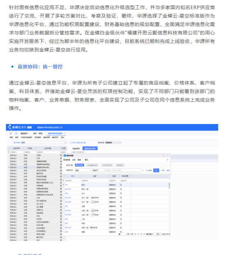Tick the 显示全部业务对象 checkbox
The image size is (227, 255).
[x=71, y=143]
